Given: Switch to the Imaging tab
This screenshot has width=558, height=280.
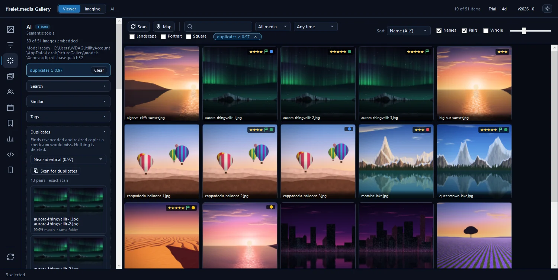Looking at the screenshot, I should 93,9.
